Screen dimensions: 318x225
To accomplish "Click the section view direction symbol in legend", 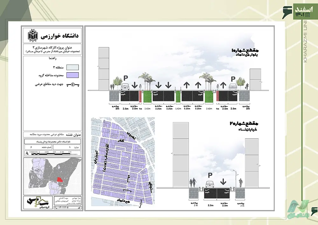I will point(73,85).
